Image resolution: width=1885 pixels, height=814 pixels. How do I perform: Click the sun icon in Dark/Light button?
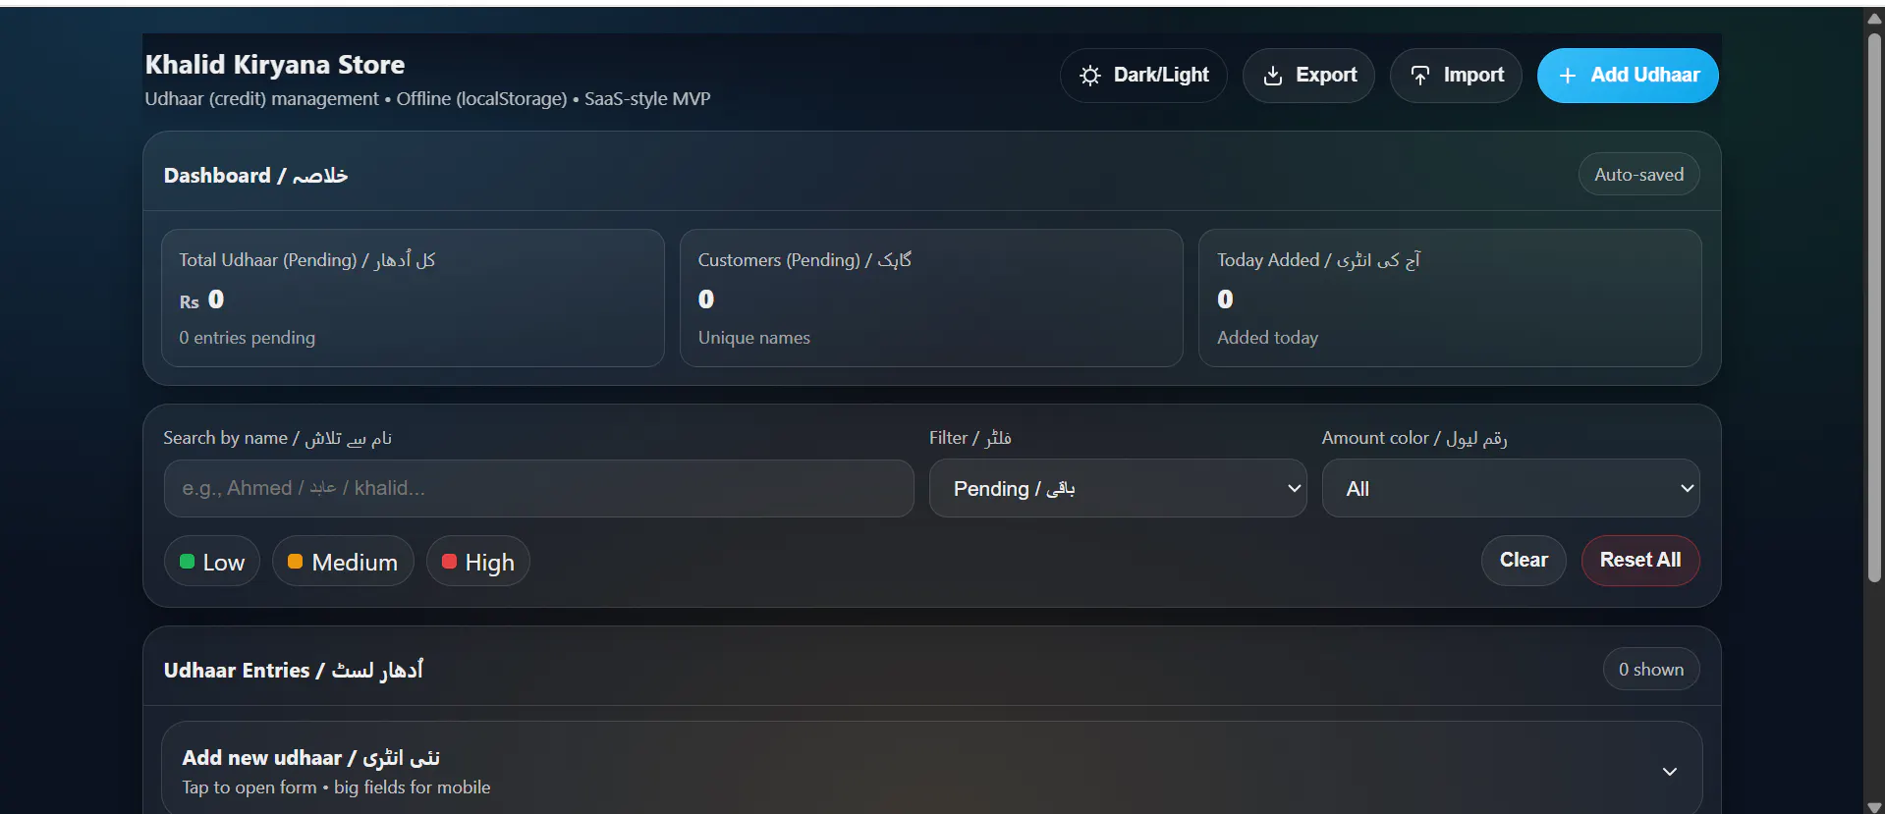1089,76
